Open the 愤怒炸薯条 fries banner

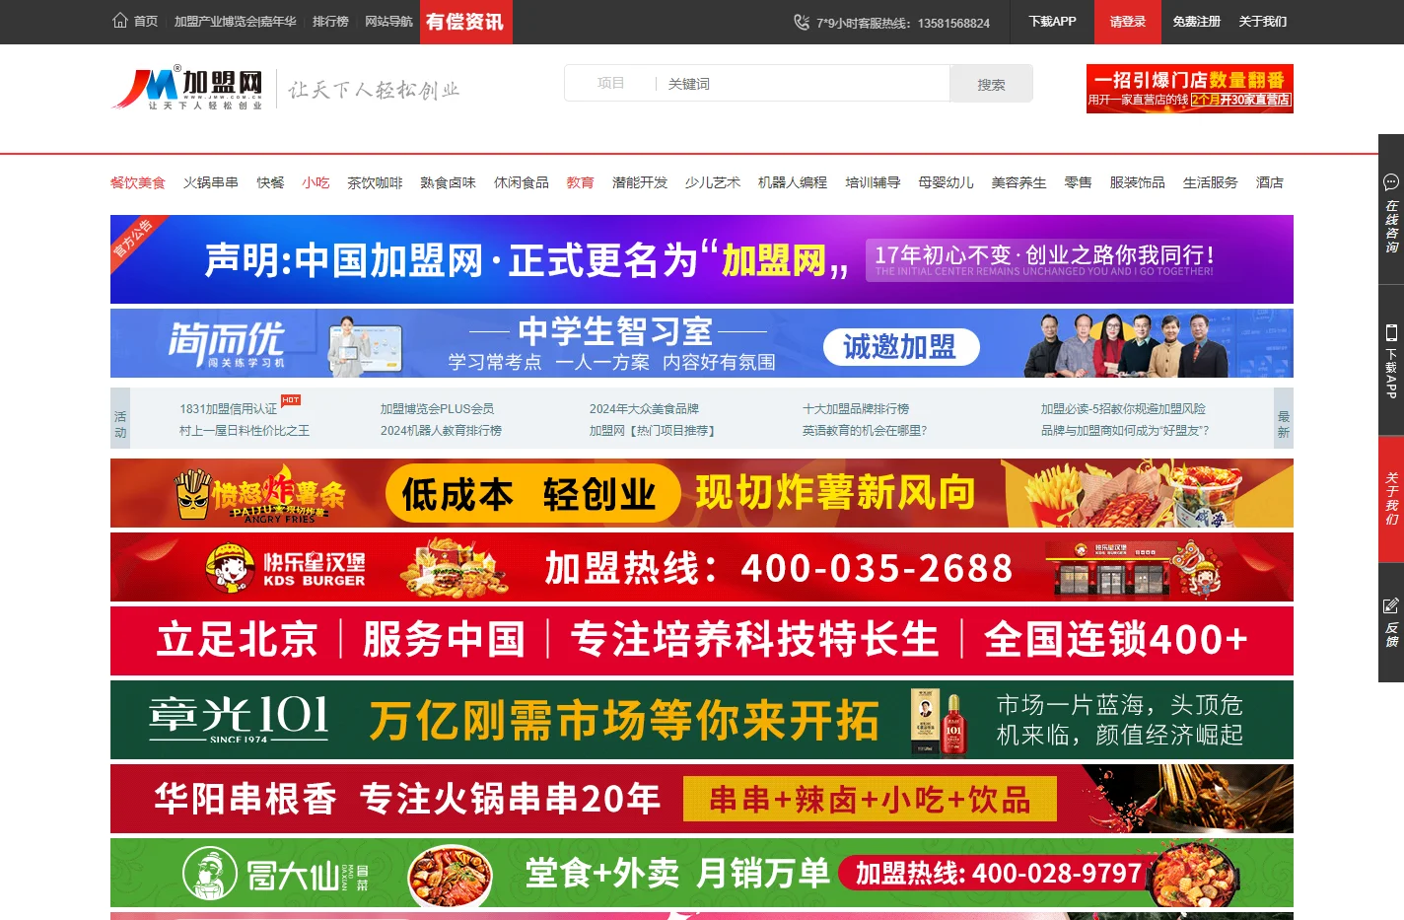[x=702, y=493]
